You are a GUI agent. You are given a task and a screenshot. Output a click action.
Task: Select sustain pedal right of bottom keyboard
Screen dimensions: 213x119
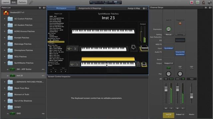coord(144,64)
